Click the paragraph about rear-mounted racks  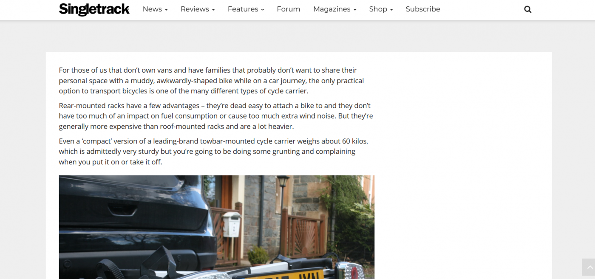click(216, 116)
